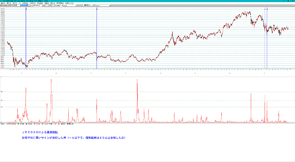This screenshot has height=162, width=295.
Task: Click the orange icon after the first empty combo box
Action: (x=79, y=5)
